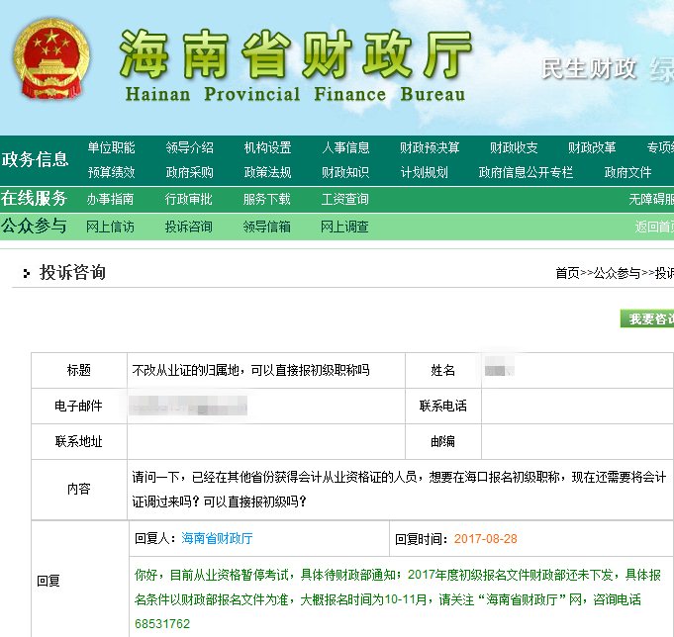674x637 pixels.
Task: Go to 机构设置 section
Action: click(267, 148)
